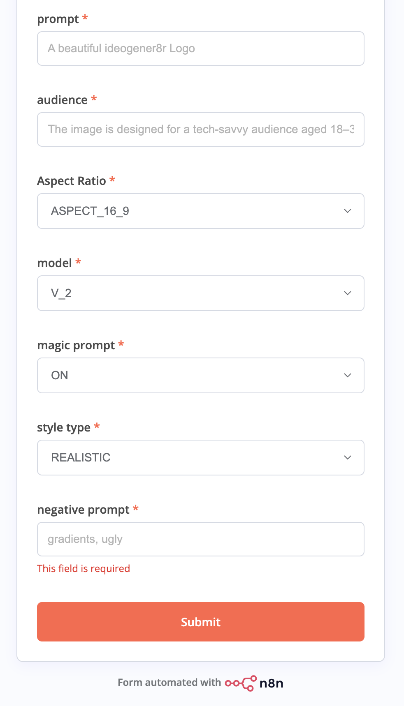Click the magic prompt chevron arrow
Image resolution: width=404 pixels, height=706 pixels.
pos(348,376)
